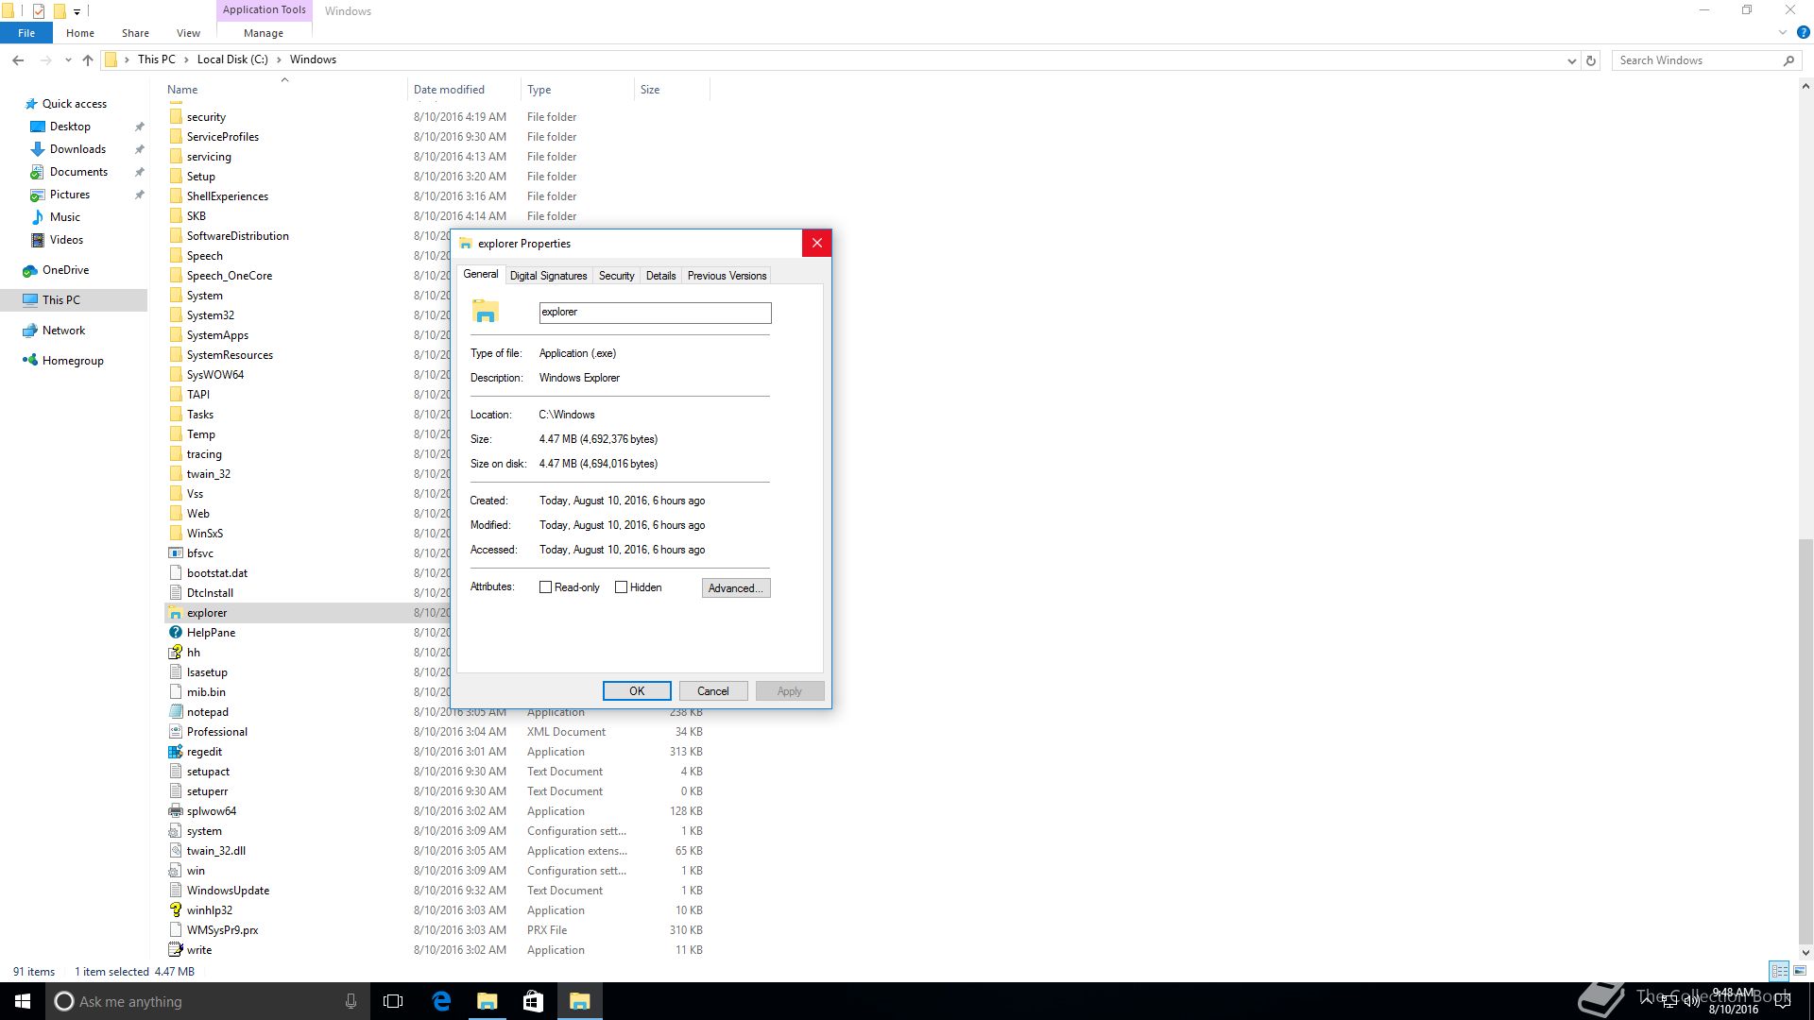Switch to large icons view button

coord(1800,971)
